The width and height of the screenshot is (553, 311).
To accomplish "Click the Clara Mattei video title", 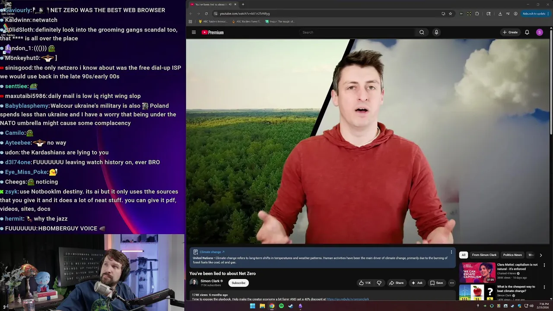I will [517, 267].
